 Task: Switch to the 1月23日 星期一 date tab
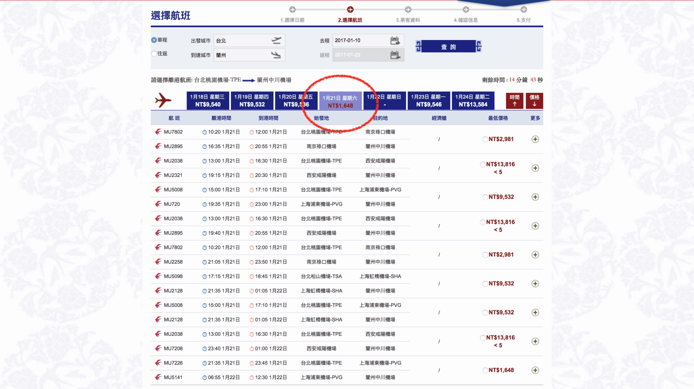point(429,101)
